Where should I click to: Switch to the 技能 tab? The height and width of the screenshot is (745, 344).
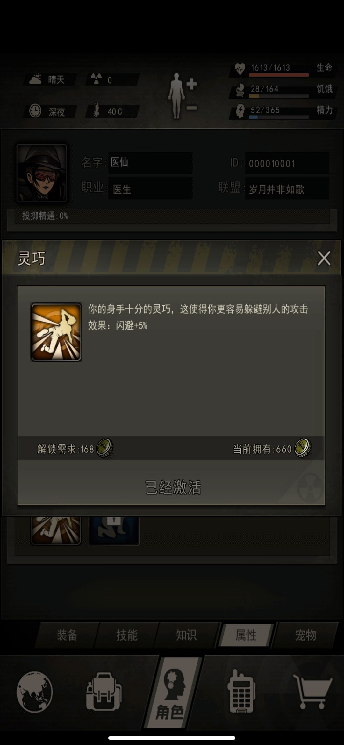pyautogui.click(x=127, y=635)
